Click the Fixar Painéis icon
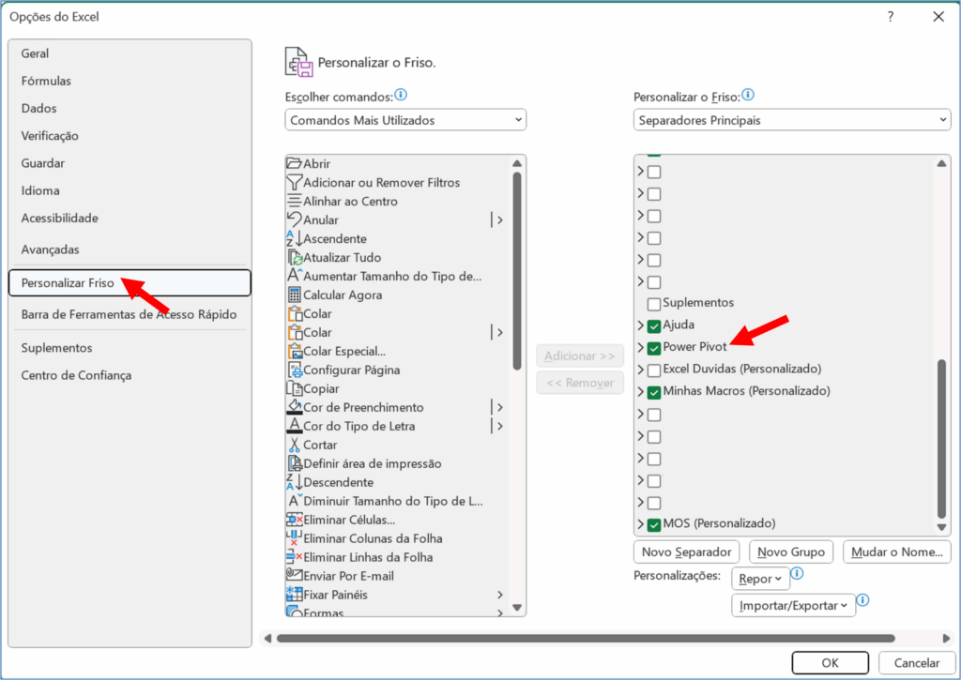 tap(295, 595)
